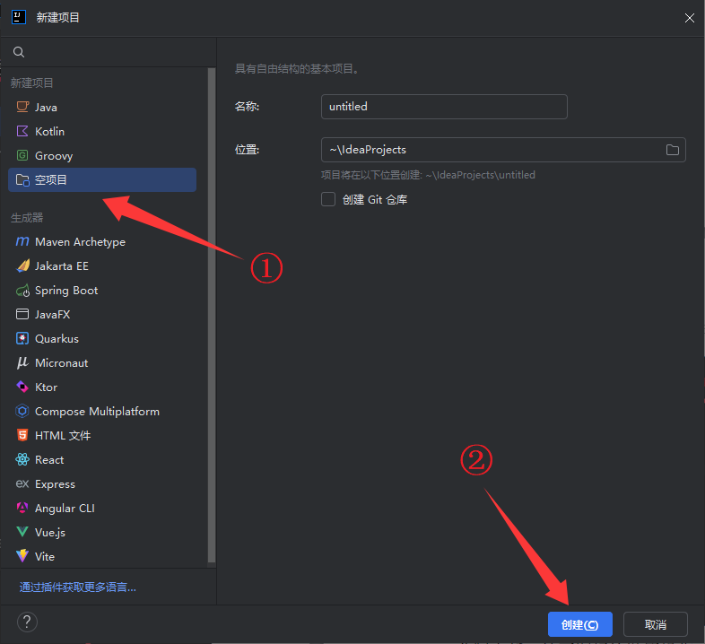Click the Express ex icon
The image size is (705, 644).
pyautogui.click(x=22, y=484)
